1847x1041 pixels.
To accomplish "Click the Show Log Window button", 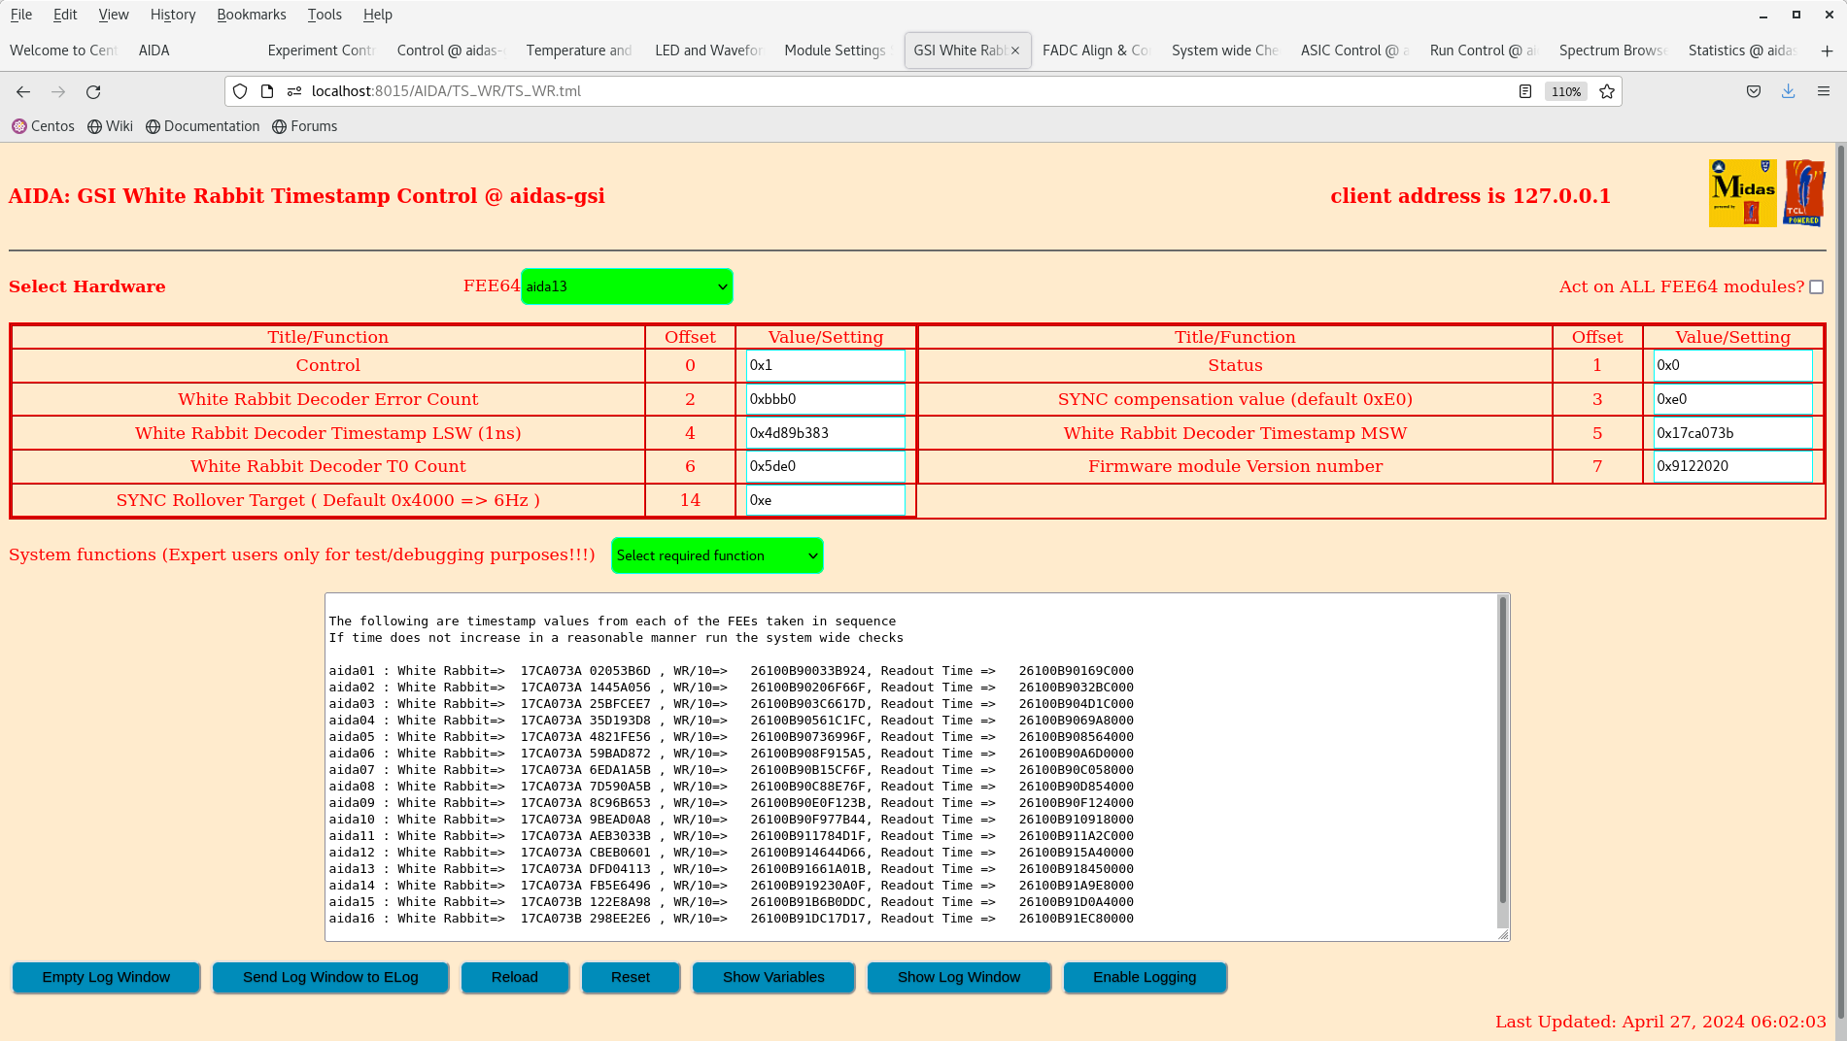I will click(x=959, y=978).
